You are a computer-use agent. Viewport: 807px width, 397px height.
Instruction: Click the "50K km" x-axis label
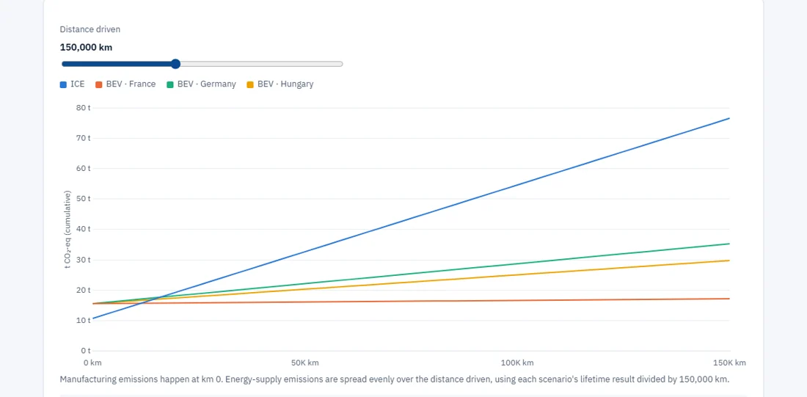pyautogui.click(x=304, y=363)
